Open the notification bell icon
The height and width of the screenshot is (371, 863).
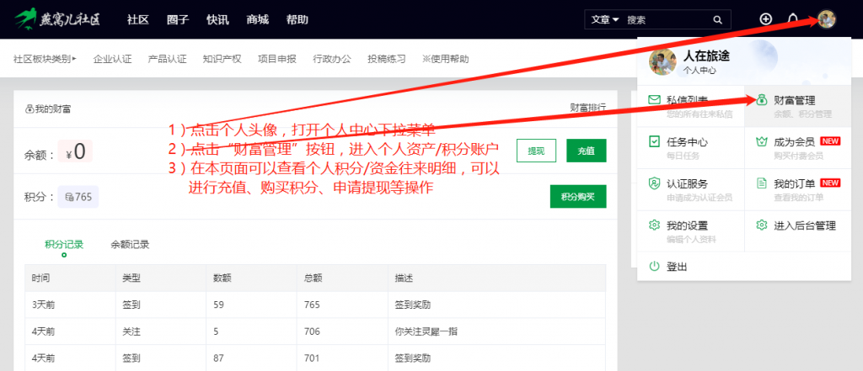tap(793, 19)
